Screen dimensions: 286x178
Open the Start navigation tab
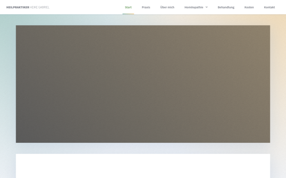[128, 7]
